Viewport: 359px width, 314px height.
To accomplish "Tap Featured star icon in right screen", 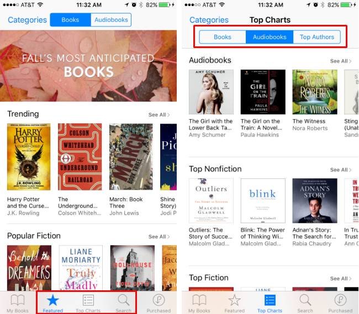I will point(234,300).
